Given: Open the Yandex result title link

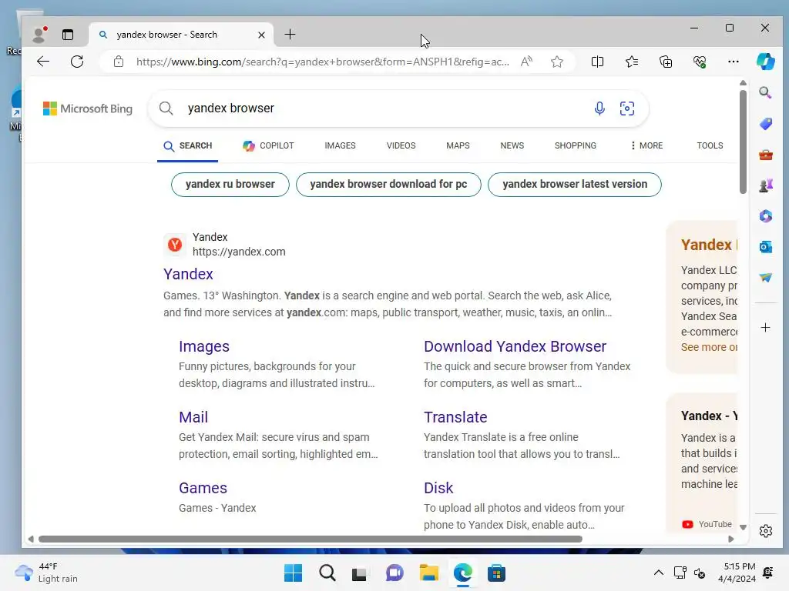Looking at the screenshot, I should [x=188, y=274].
